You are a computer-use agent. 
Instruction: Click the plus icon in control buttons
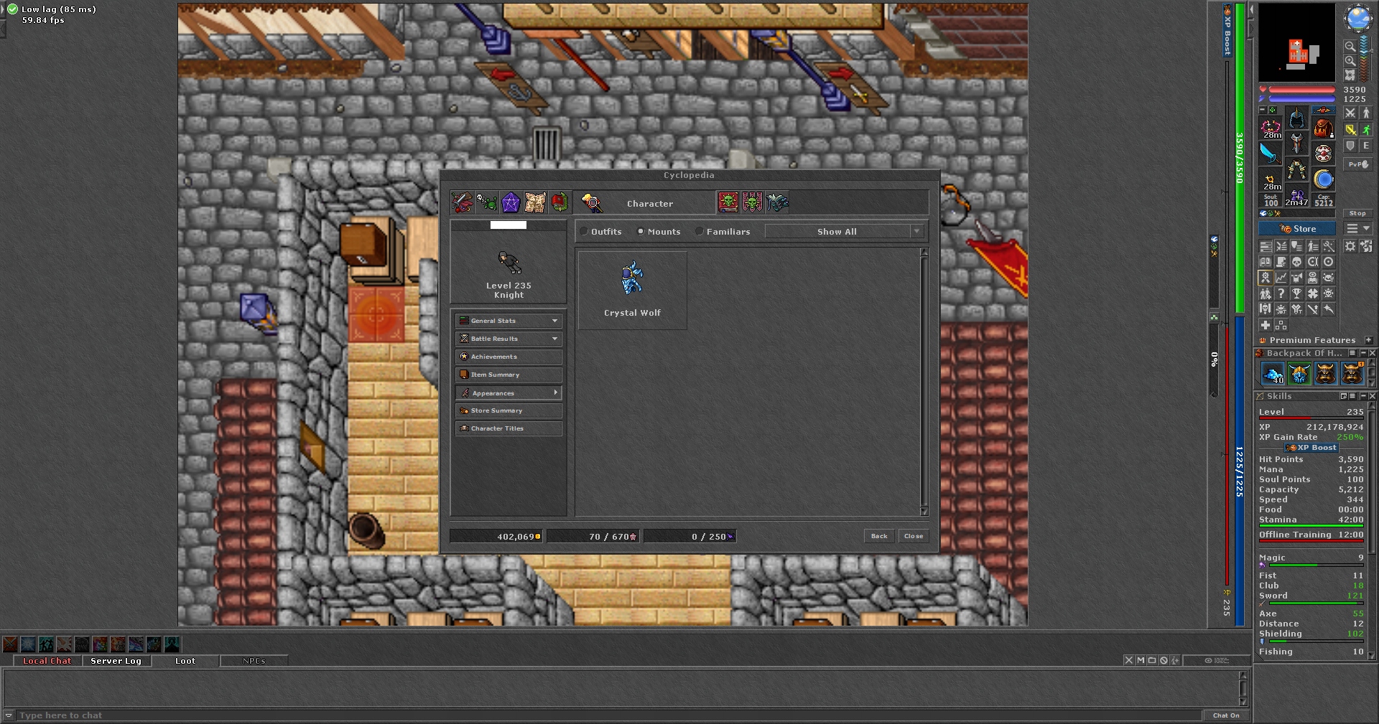[x=1266, y=325]
